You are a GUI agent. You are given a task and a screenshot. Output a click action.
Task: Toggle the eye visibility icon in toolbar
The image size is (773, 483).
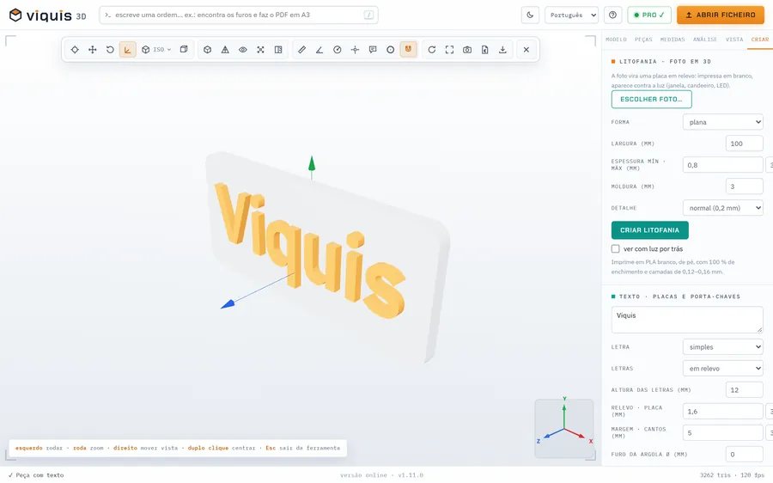point(243,49)
